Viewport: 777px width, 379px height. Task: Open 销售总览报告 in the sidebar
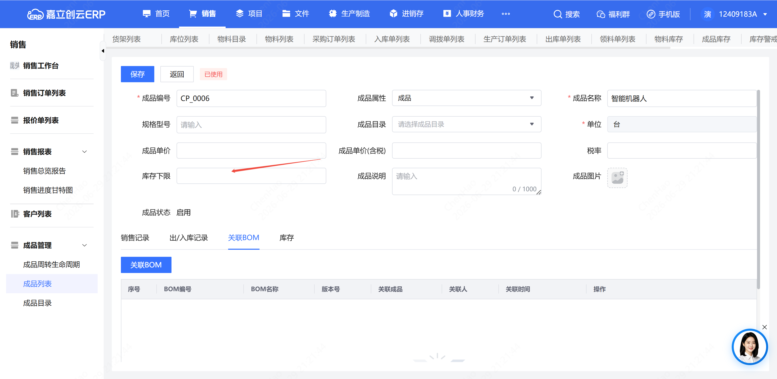point(44,171)
